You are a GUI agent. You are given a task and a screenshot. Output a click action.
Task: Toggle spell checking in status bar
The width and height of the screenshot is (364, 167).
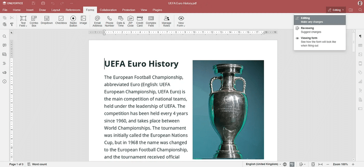292,164
